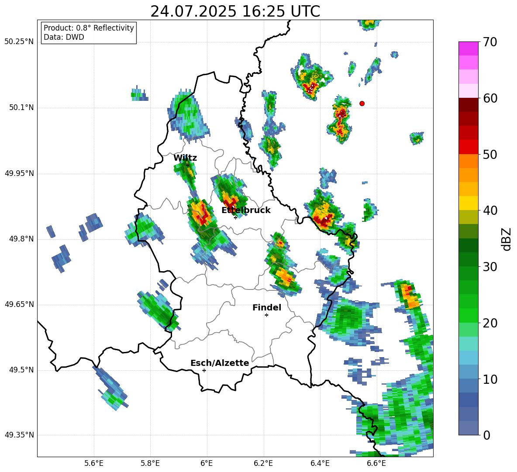The height and width of the screenshot is (472, 517).
Task: Click the colorbar tick label 40
Action: click(x=490, y=210)
